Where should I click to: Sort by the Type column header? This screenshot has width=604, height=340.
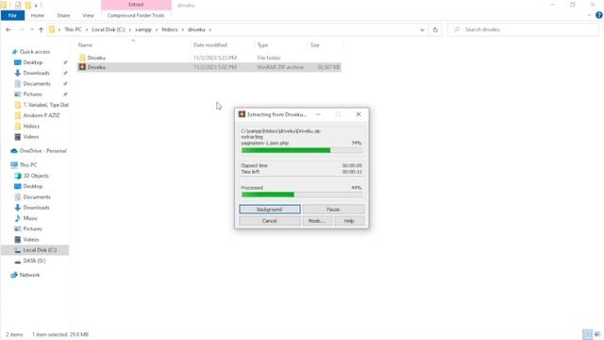tap(262, 45)
